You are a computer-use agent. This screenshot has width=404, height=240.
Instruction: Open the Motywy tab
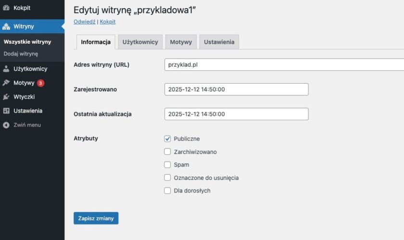point(181,42)
